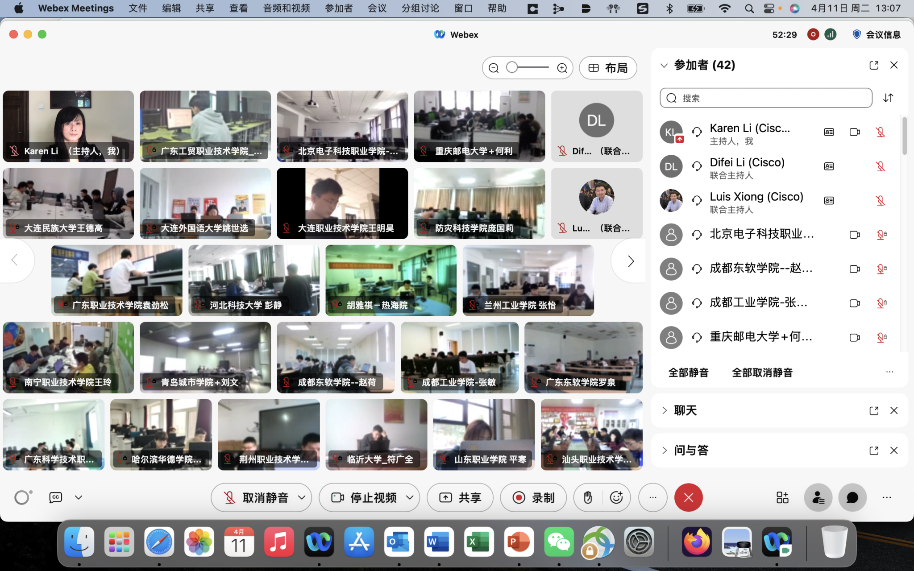Click the participant search field
914x571 pixels.
[x=765, y=98]
